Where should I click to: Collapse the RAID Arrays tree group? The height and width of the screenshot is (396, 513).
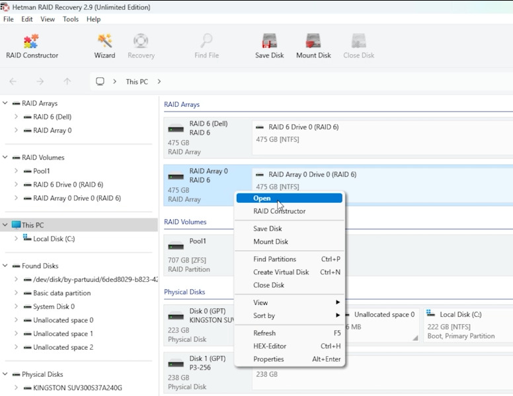(5, 103)
